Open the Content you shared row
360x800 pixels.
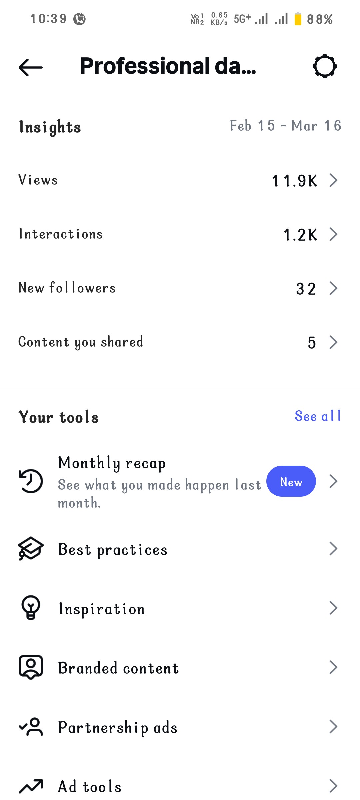[x=81, y=342]
